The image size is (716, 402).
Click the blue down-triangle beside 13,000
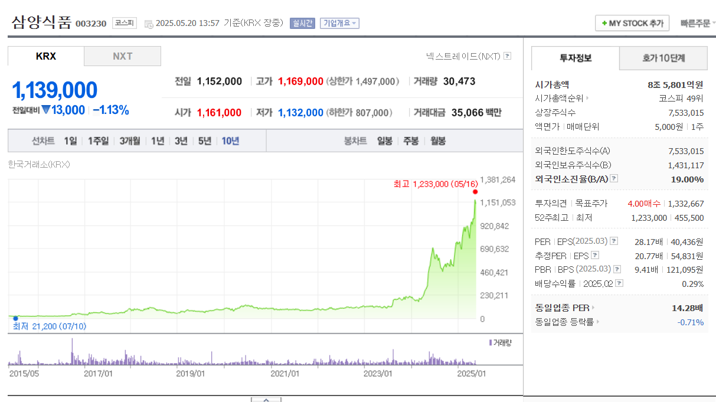(x=45, y=110)
